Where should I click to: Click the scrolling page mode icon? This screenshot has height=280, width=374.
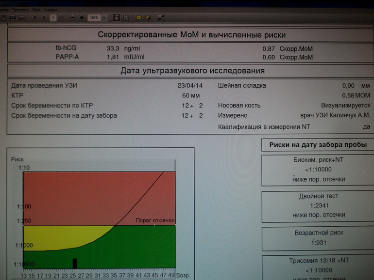click(117, 18)
